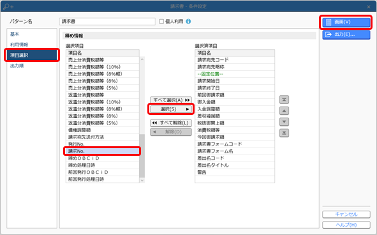Image resolution: width=377 pixels, height=235 pixels.
Task: Select 請求書フォーム名 row
Action: 235,151
